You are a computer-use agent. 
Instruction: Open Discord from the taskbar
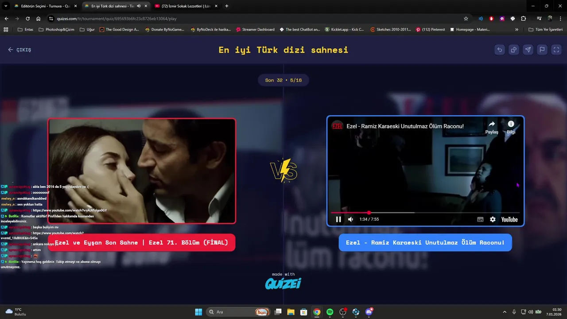tap(369, 312)
